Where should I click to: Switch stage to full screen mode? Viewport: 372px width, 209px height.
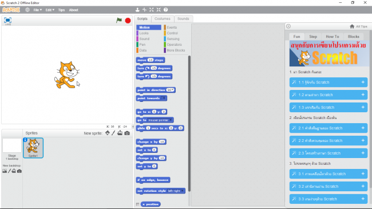coord(8,20)
